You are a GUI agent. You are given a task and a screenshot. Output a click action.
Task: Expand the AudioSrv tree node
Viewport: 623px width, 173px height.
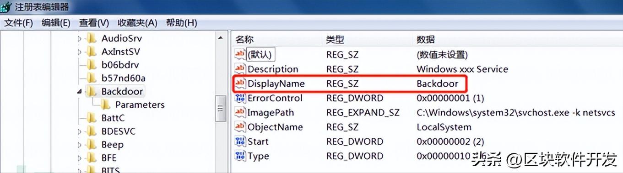(x=79, y=39)
